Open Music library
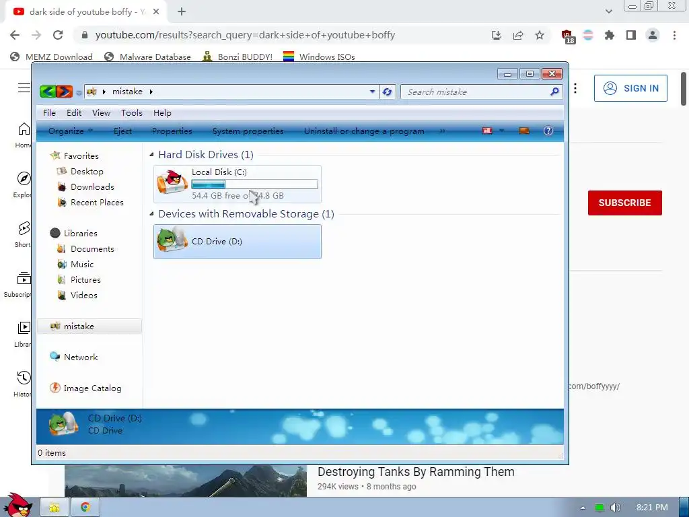 pos(81,264)
